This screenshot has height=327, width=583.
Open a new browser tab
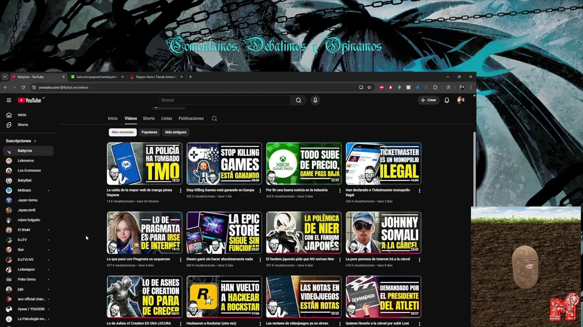(190, 77)
